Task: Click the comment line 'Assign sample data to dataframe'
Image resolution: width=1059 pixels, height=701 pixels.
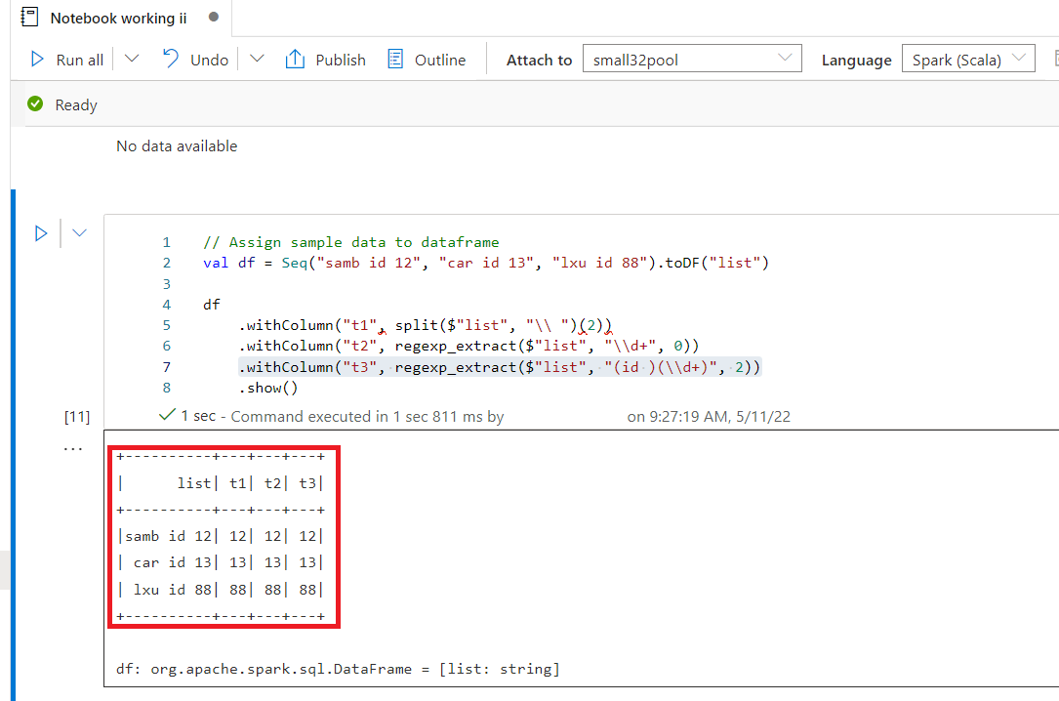Action: pyautogui.click(x=351, y=242)
